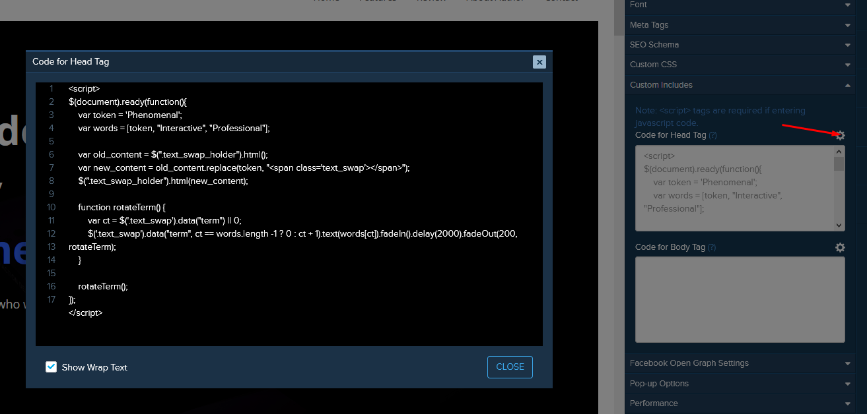
Task: Click the up arrow of head tag textarea scrollbar
Action: coord(839,151)
